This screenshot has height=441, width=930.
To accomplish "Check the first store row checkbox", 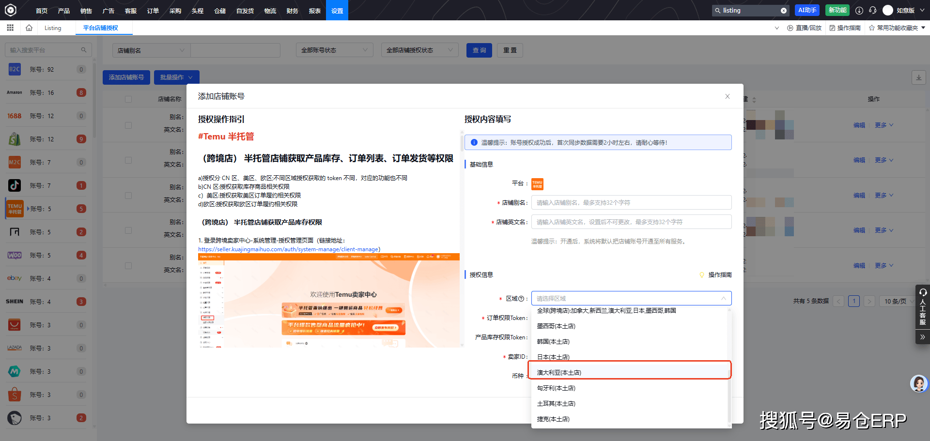I will [128, 125].
